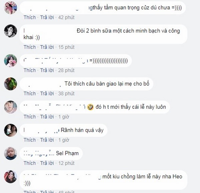Click 15 phút timestamp under 'Đòi 2 bình sữa'
Screen dimensions: 200x193
(66, 47)
